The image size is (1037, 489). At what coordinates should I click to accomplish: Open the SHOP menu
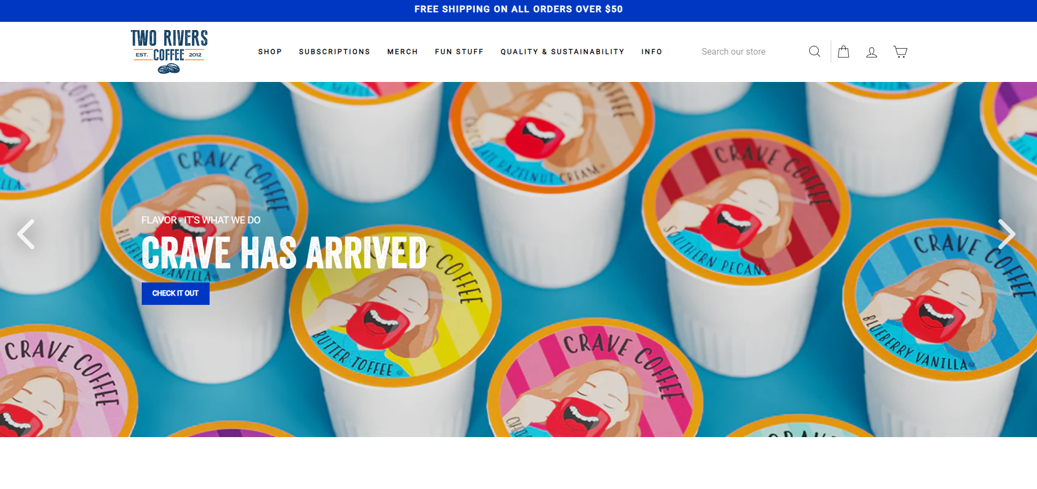270,52
